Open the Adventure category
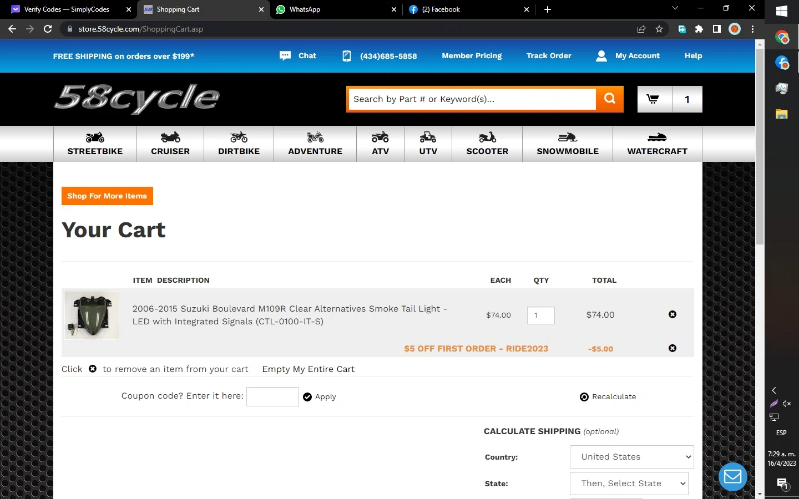 pos(315,144)
